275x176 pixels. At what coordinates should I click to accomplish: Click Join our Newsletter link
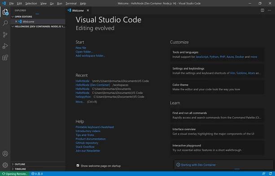tap(88, 151)
